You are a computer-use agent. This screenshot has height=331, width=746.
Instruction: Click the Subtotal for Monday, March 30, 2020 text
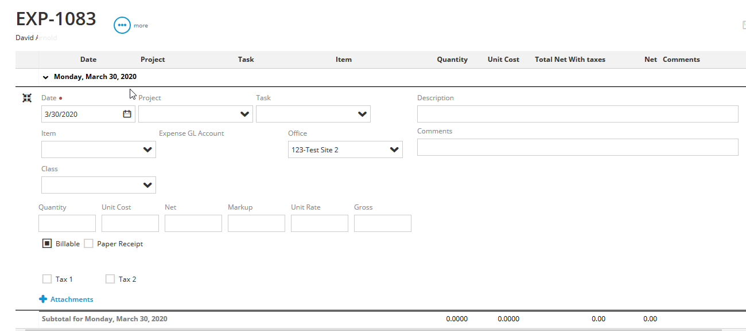[104, 319]
